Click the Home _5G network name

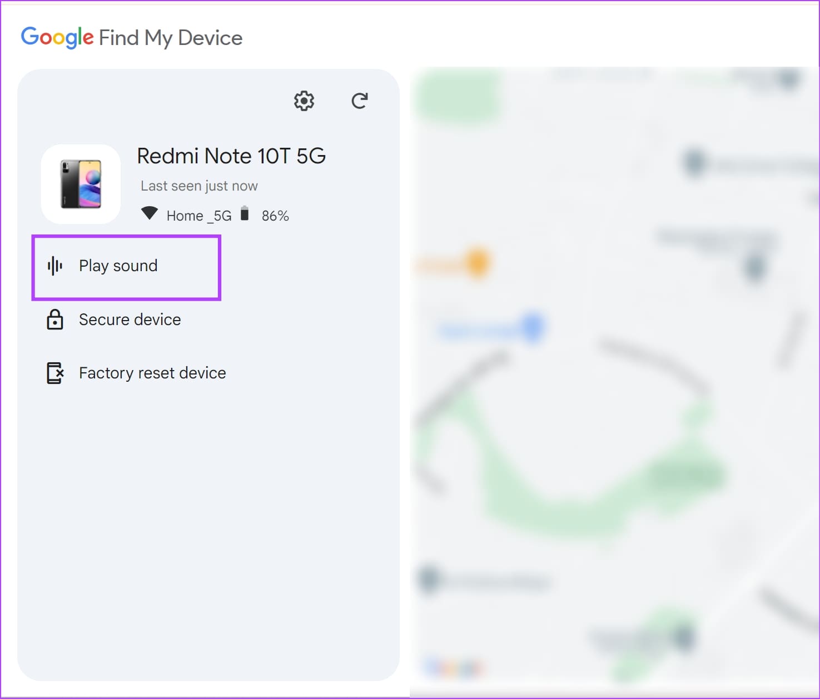coord(199,216)
